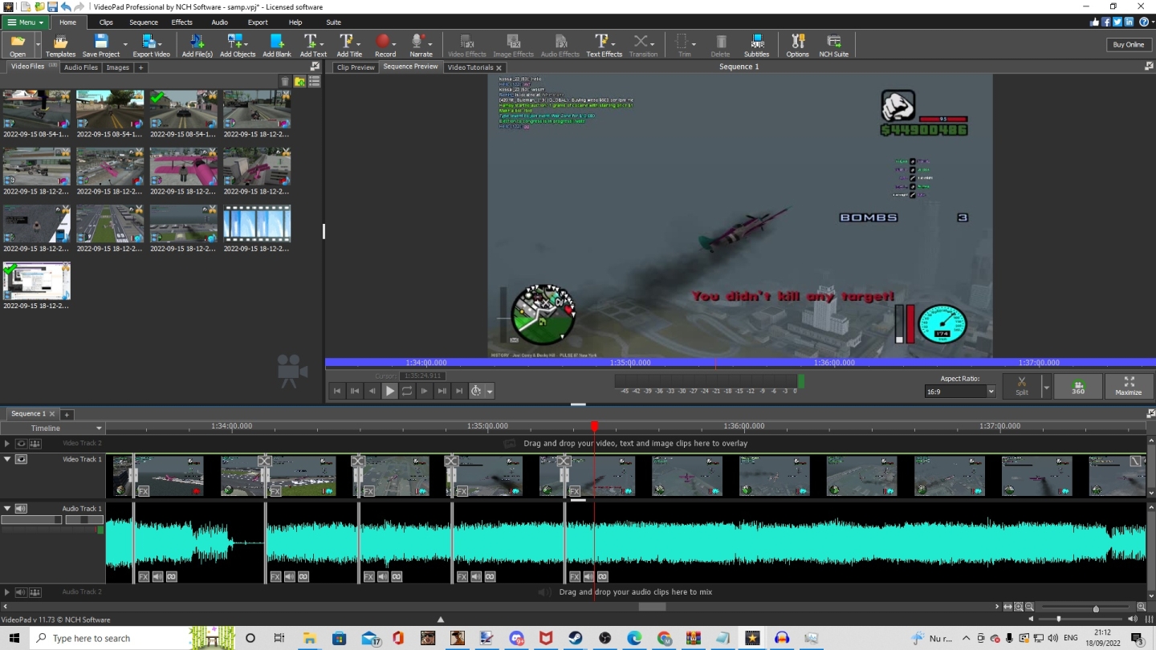Open the help question mark icon
This screenshot has width=1156, height=650.
1144,22
